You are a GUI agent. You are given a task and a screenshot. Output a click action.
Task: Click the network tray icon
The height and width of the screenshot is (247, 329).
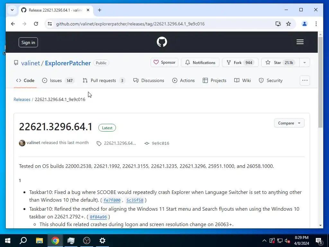(x=280, y=241)
